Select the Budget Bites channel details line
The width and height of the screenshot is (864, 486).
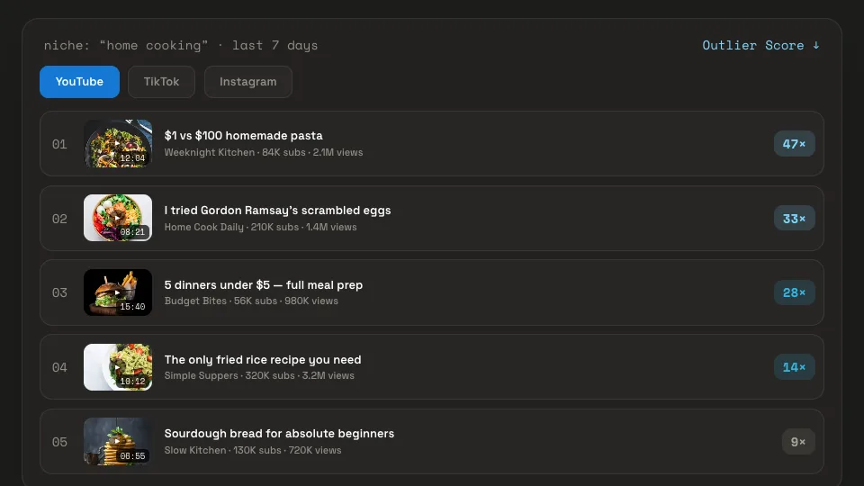[251, 301]
